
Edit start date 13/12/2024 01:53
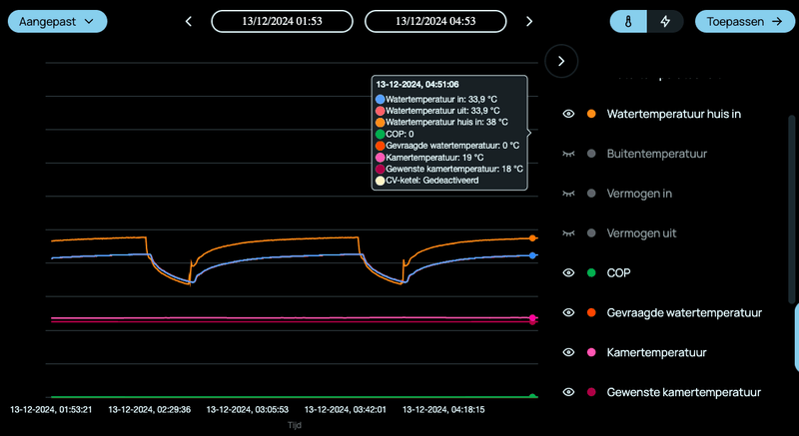pyautogui.click(x=282, y=21)
